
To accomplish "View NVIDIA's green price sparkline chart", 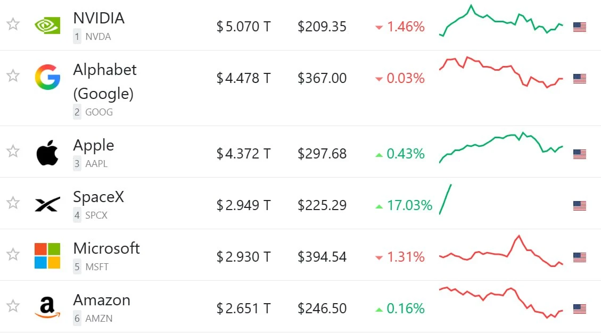I will coord(501,21).
